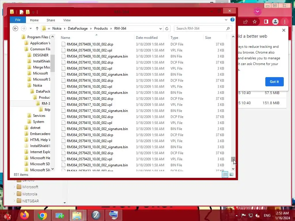
Task: Sort files by Size column header
Action: 208,38
